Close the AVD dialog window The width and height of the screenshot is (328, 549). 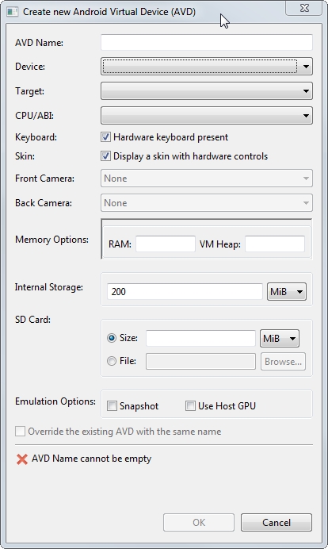point(304,8)
